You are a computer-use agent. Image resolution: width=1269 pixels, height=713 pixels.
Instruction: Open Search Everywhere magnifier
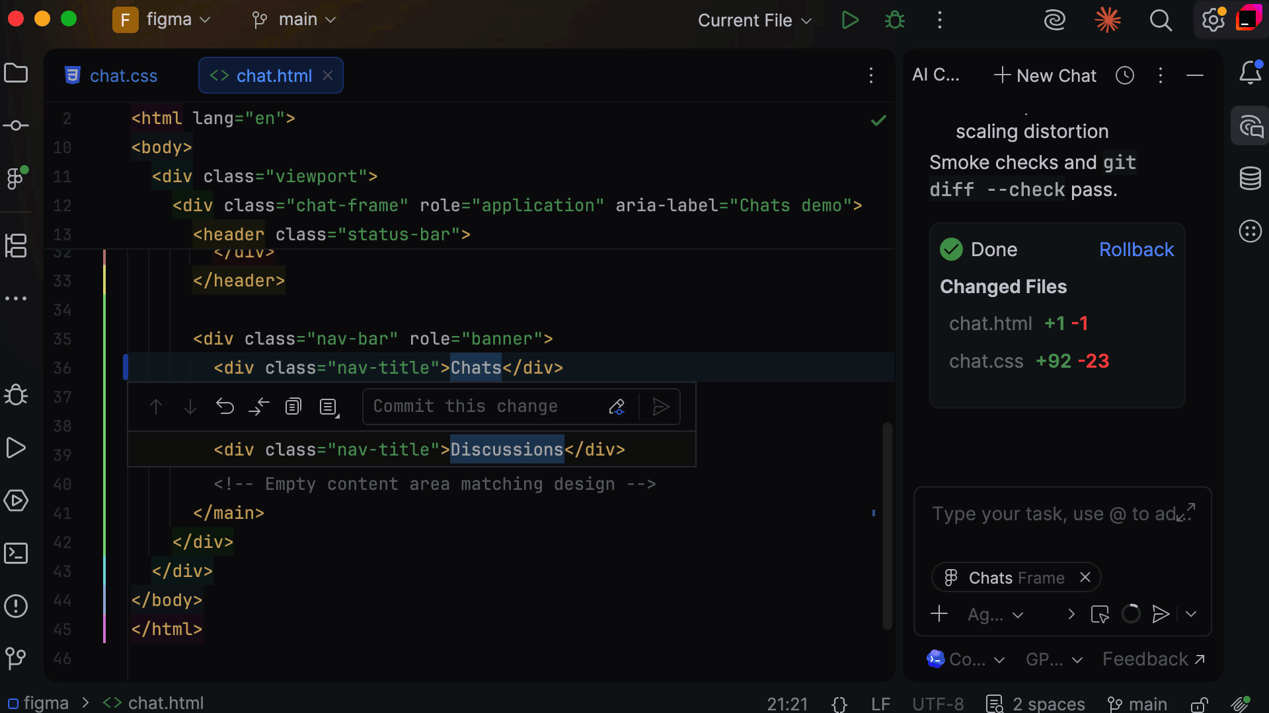coord(1161,20)
